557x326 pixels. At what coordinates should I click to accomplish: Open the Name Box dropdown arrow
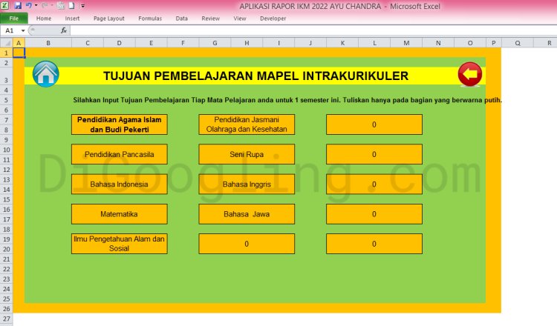pos(23,30)
